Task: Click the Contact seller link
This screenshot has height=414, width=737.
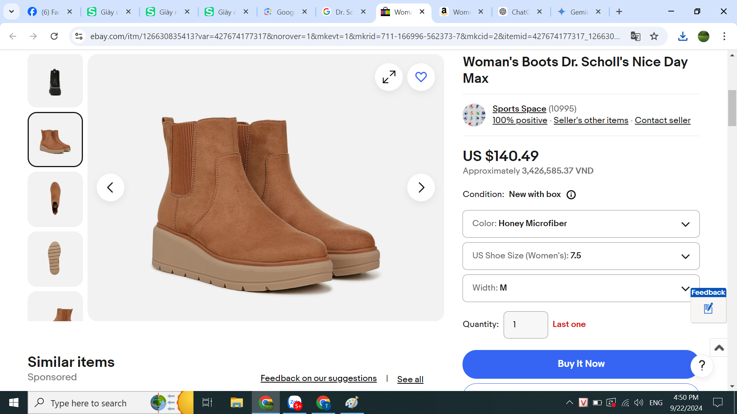Action: 662,120
